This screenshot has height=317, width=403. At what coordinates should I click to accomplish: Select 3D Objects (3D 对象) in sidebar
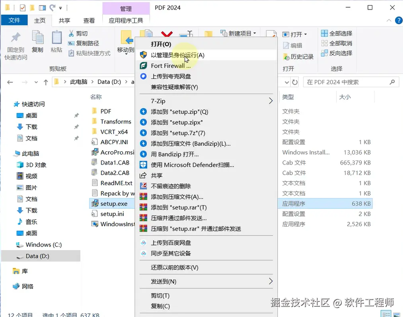pyautogui.click(x=31, y=165)
